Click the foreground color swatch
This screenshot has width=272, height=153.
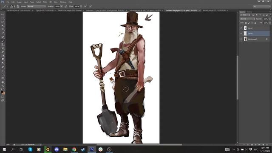point(2,92)
